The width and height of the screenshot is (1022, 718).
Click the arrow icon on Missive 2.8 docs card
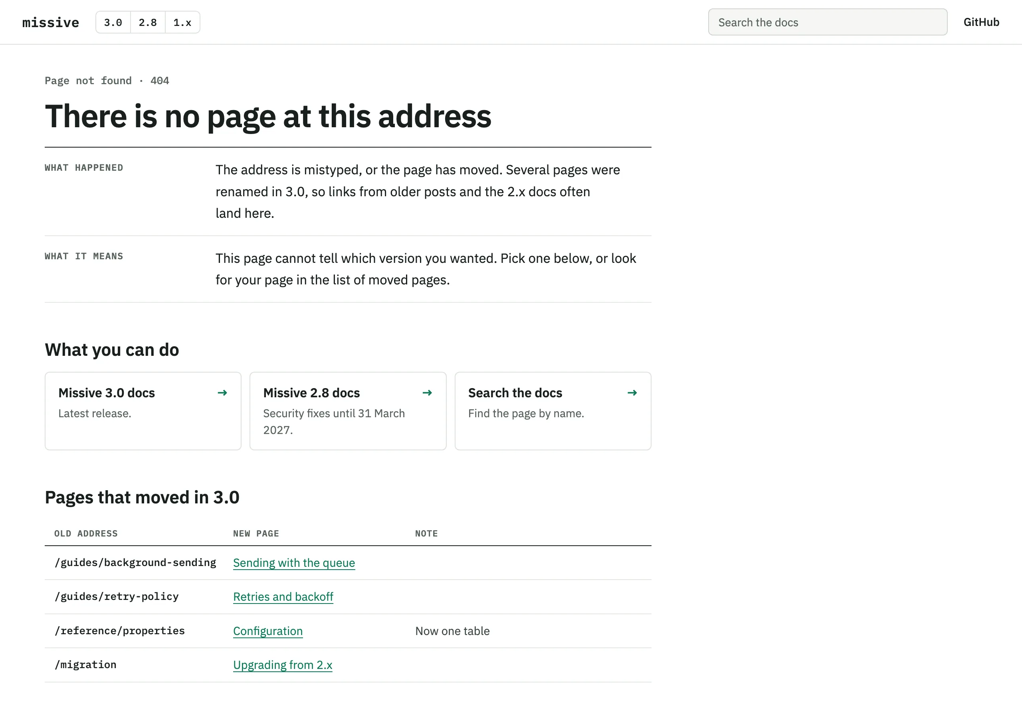point(427,393)
